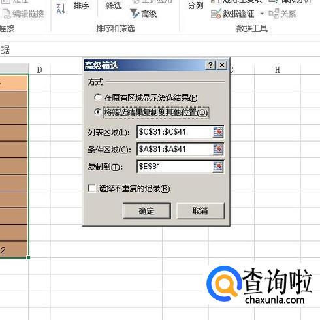Click the Sort (排序) ribbon command
Image resolution: width=320 pixels, height=320 pixels.
(82, 6)
